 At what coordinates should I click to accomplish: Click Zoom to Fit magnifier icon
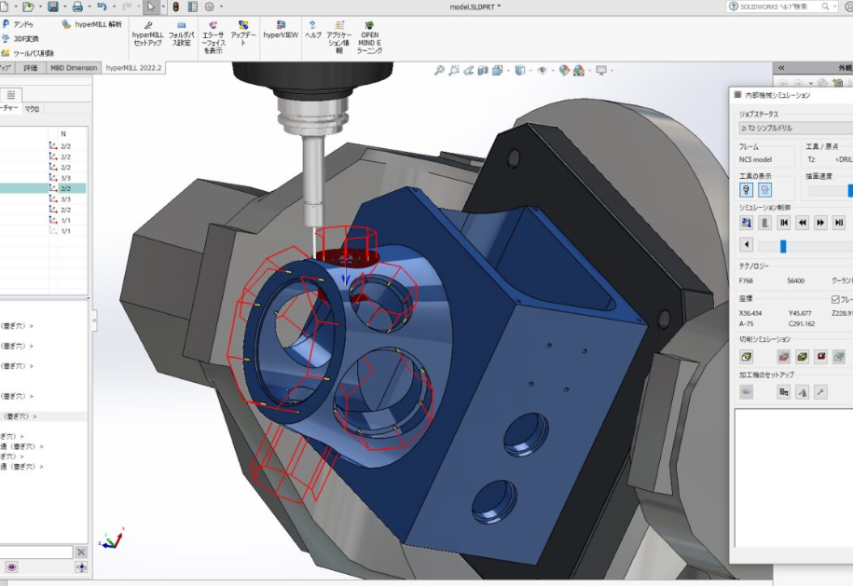tap(439, 70)
